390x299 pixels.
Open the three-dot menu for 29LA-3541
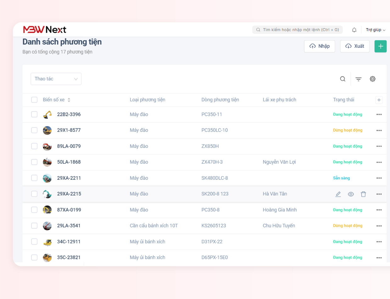(379, 226)
